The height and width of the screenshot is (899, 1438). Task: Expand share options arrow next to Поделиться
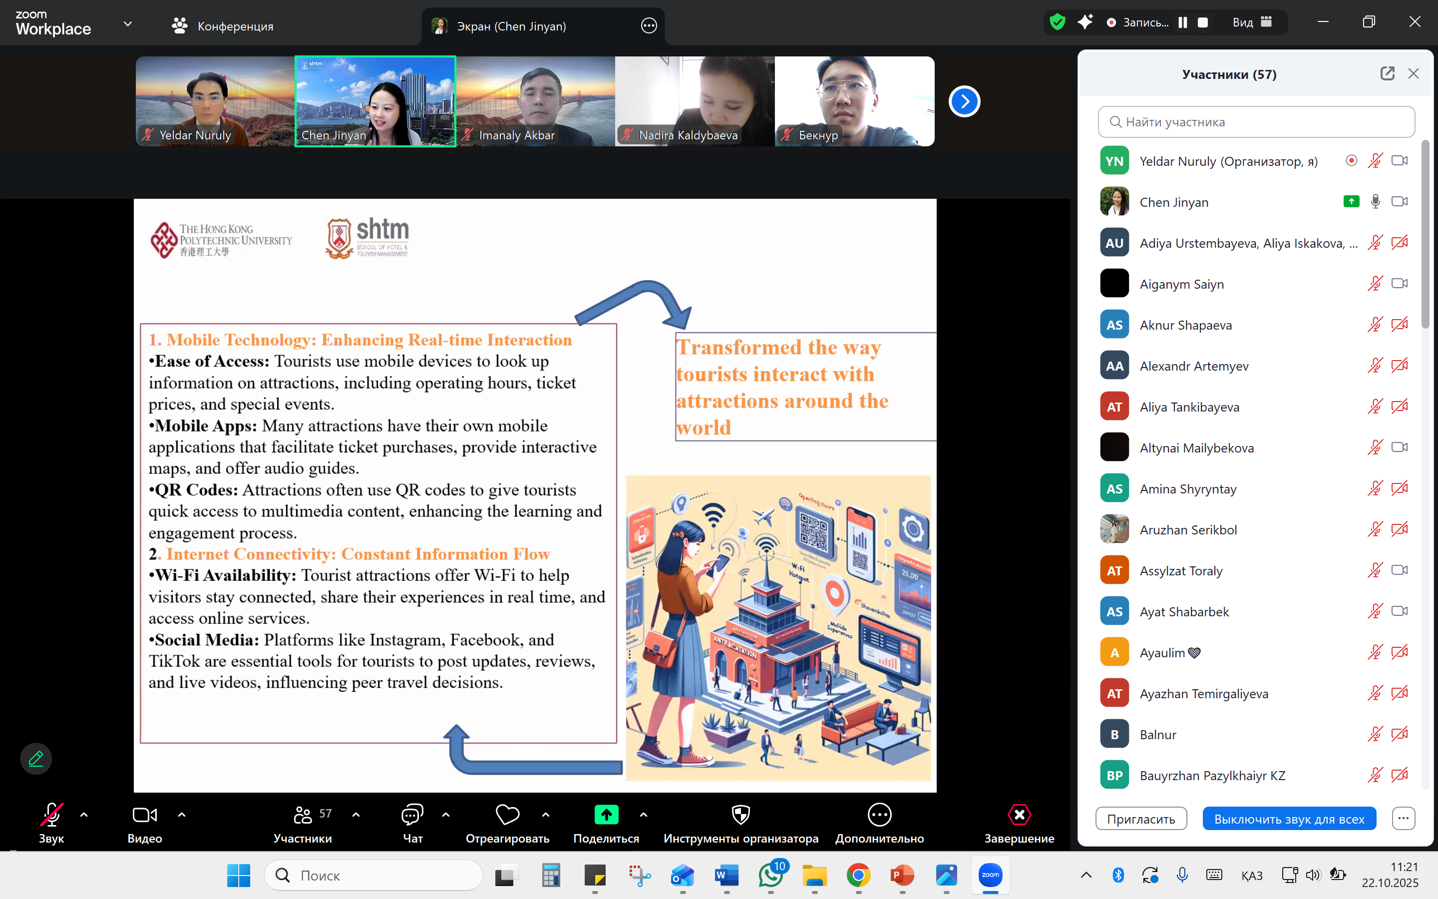pyautogui.click(x=644, y=815)
